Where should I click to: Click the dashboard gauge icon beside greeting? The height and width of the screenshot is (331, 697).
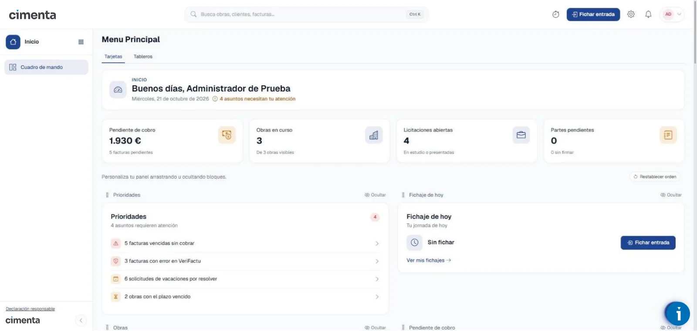[x=118, y=90]
